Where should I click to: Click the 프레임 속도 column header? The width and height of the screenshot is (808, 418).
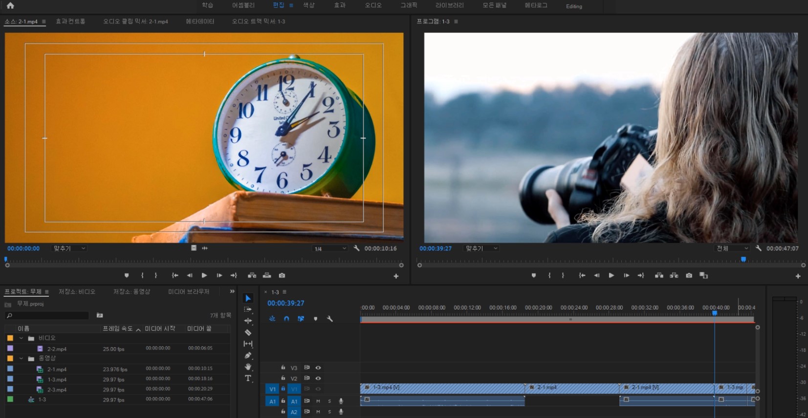pos(118,329)
